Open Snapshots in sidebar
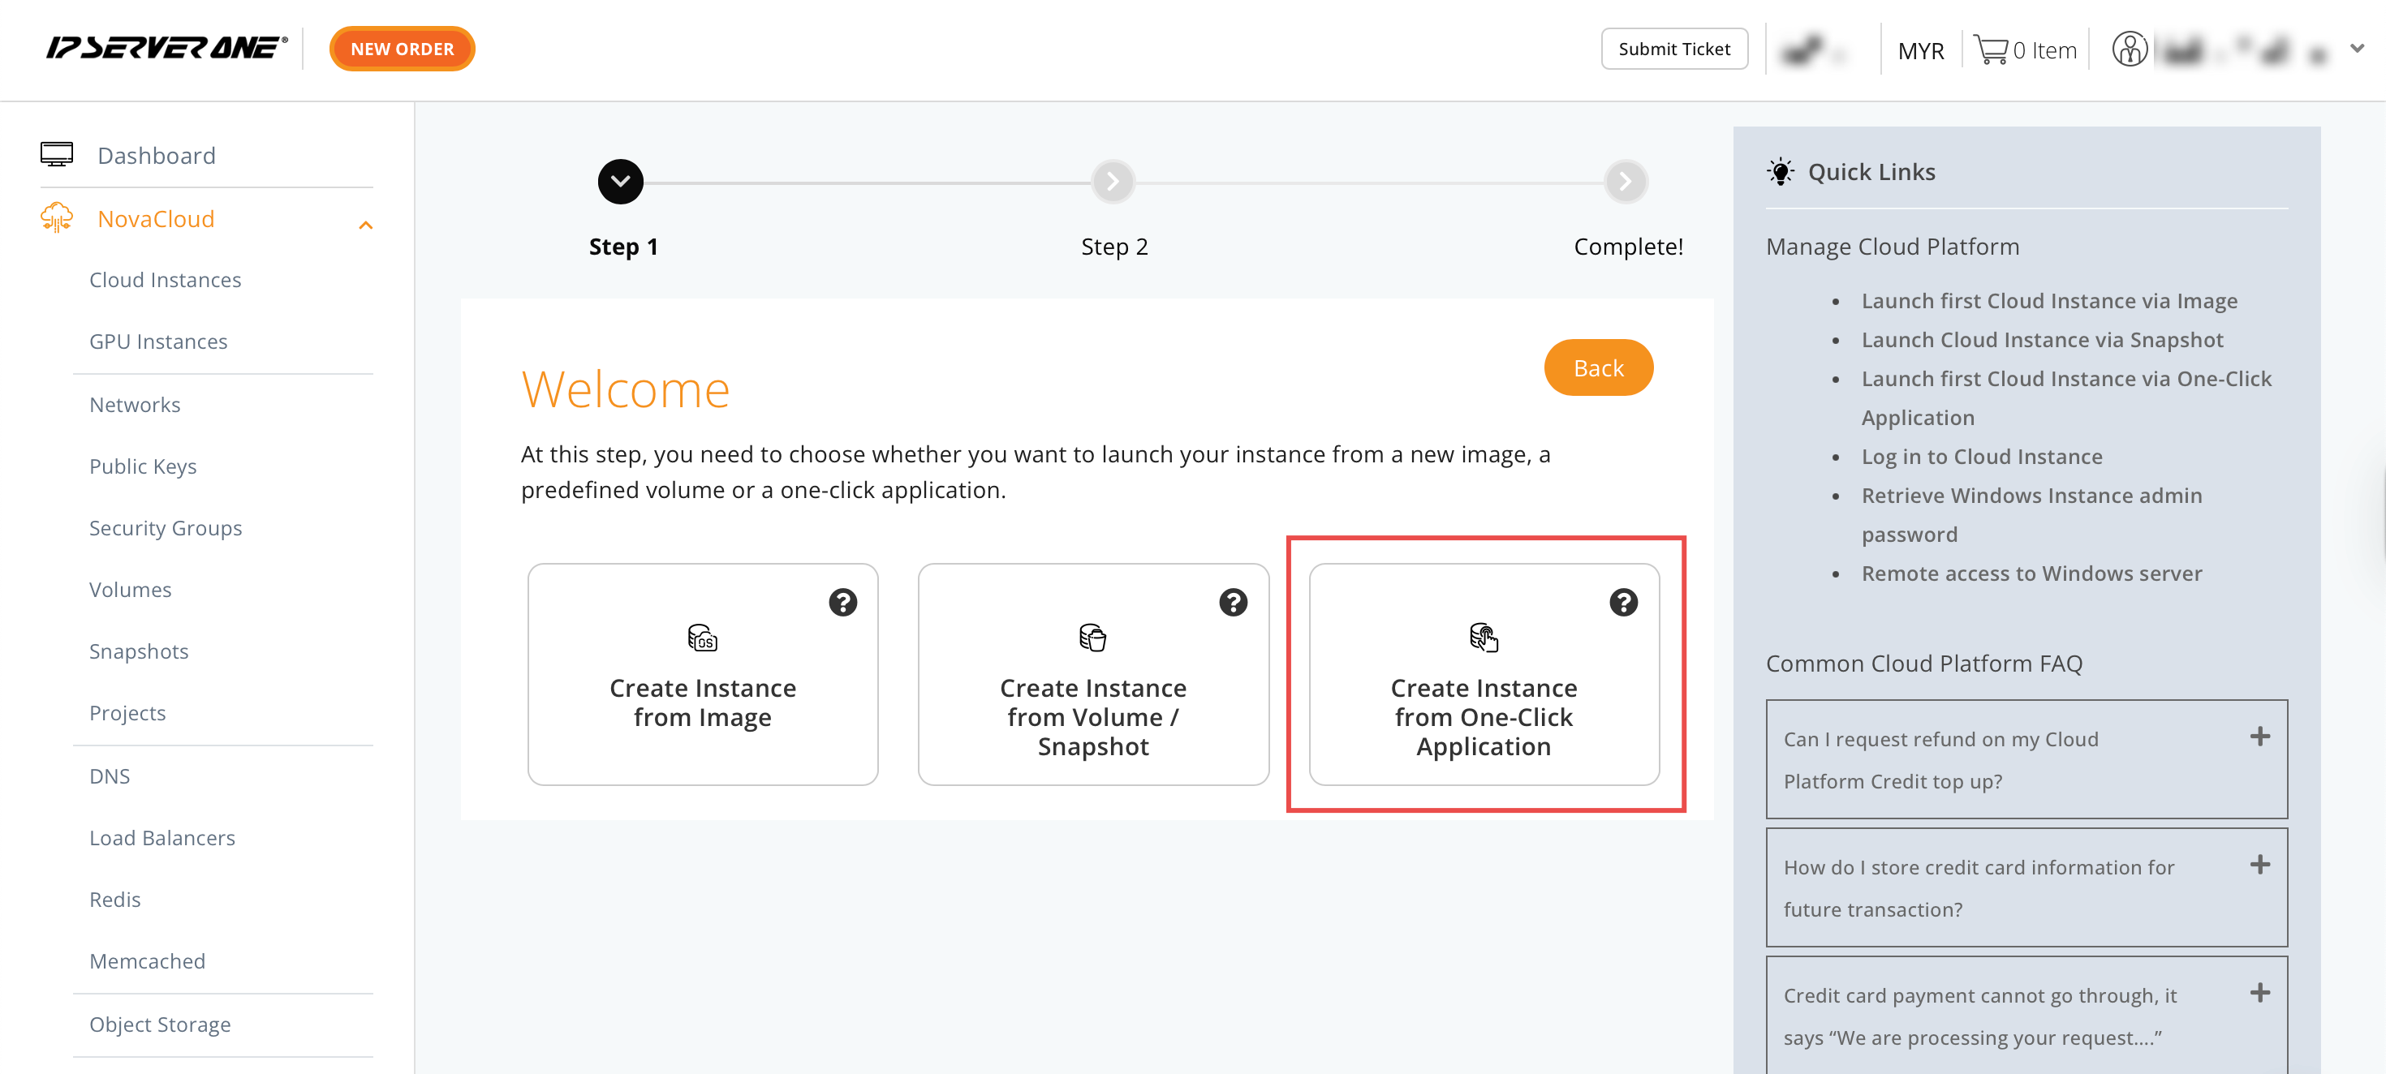The image size is (2386, 1074). coord(139,652)
